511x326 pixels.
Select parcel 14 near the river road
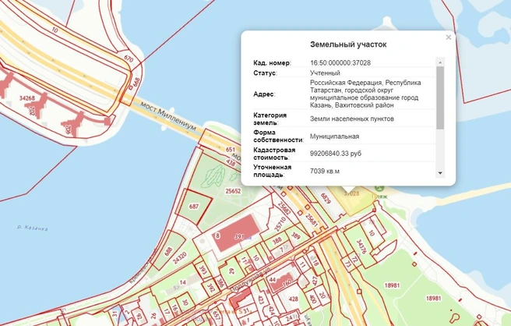click(x=183, y=282)
